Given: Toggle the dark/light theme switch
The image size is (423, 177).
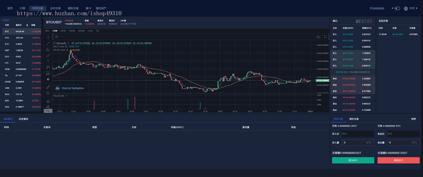Looking at the screenshot, I should (397, 8).
